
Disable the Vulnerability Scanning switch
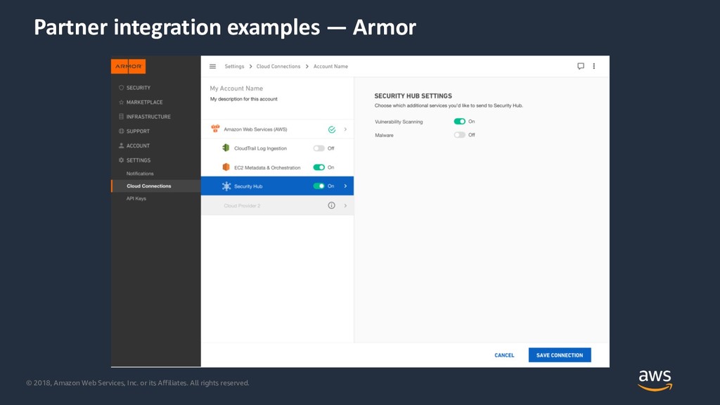[460, 121]
